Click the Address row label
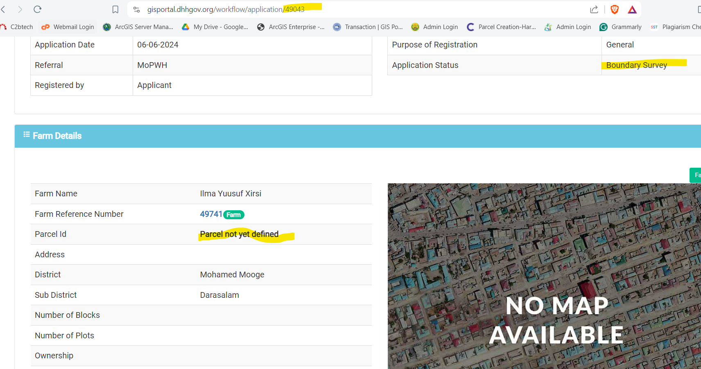The height and width of the screenshot is (369, 701). 50,254
